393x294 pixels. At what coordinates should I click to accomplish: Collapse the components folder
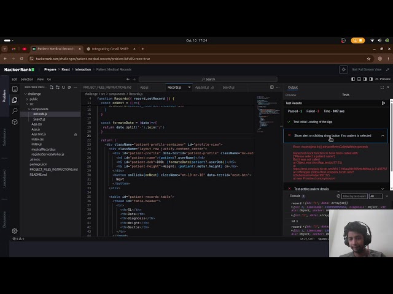pyautogui.click(x=39, y=109)
